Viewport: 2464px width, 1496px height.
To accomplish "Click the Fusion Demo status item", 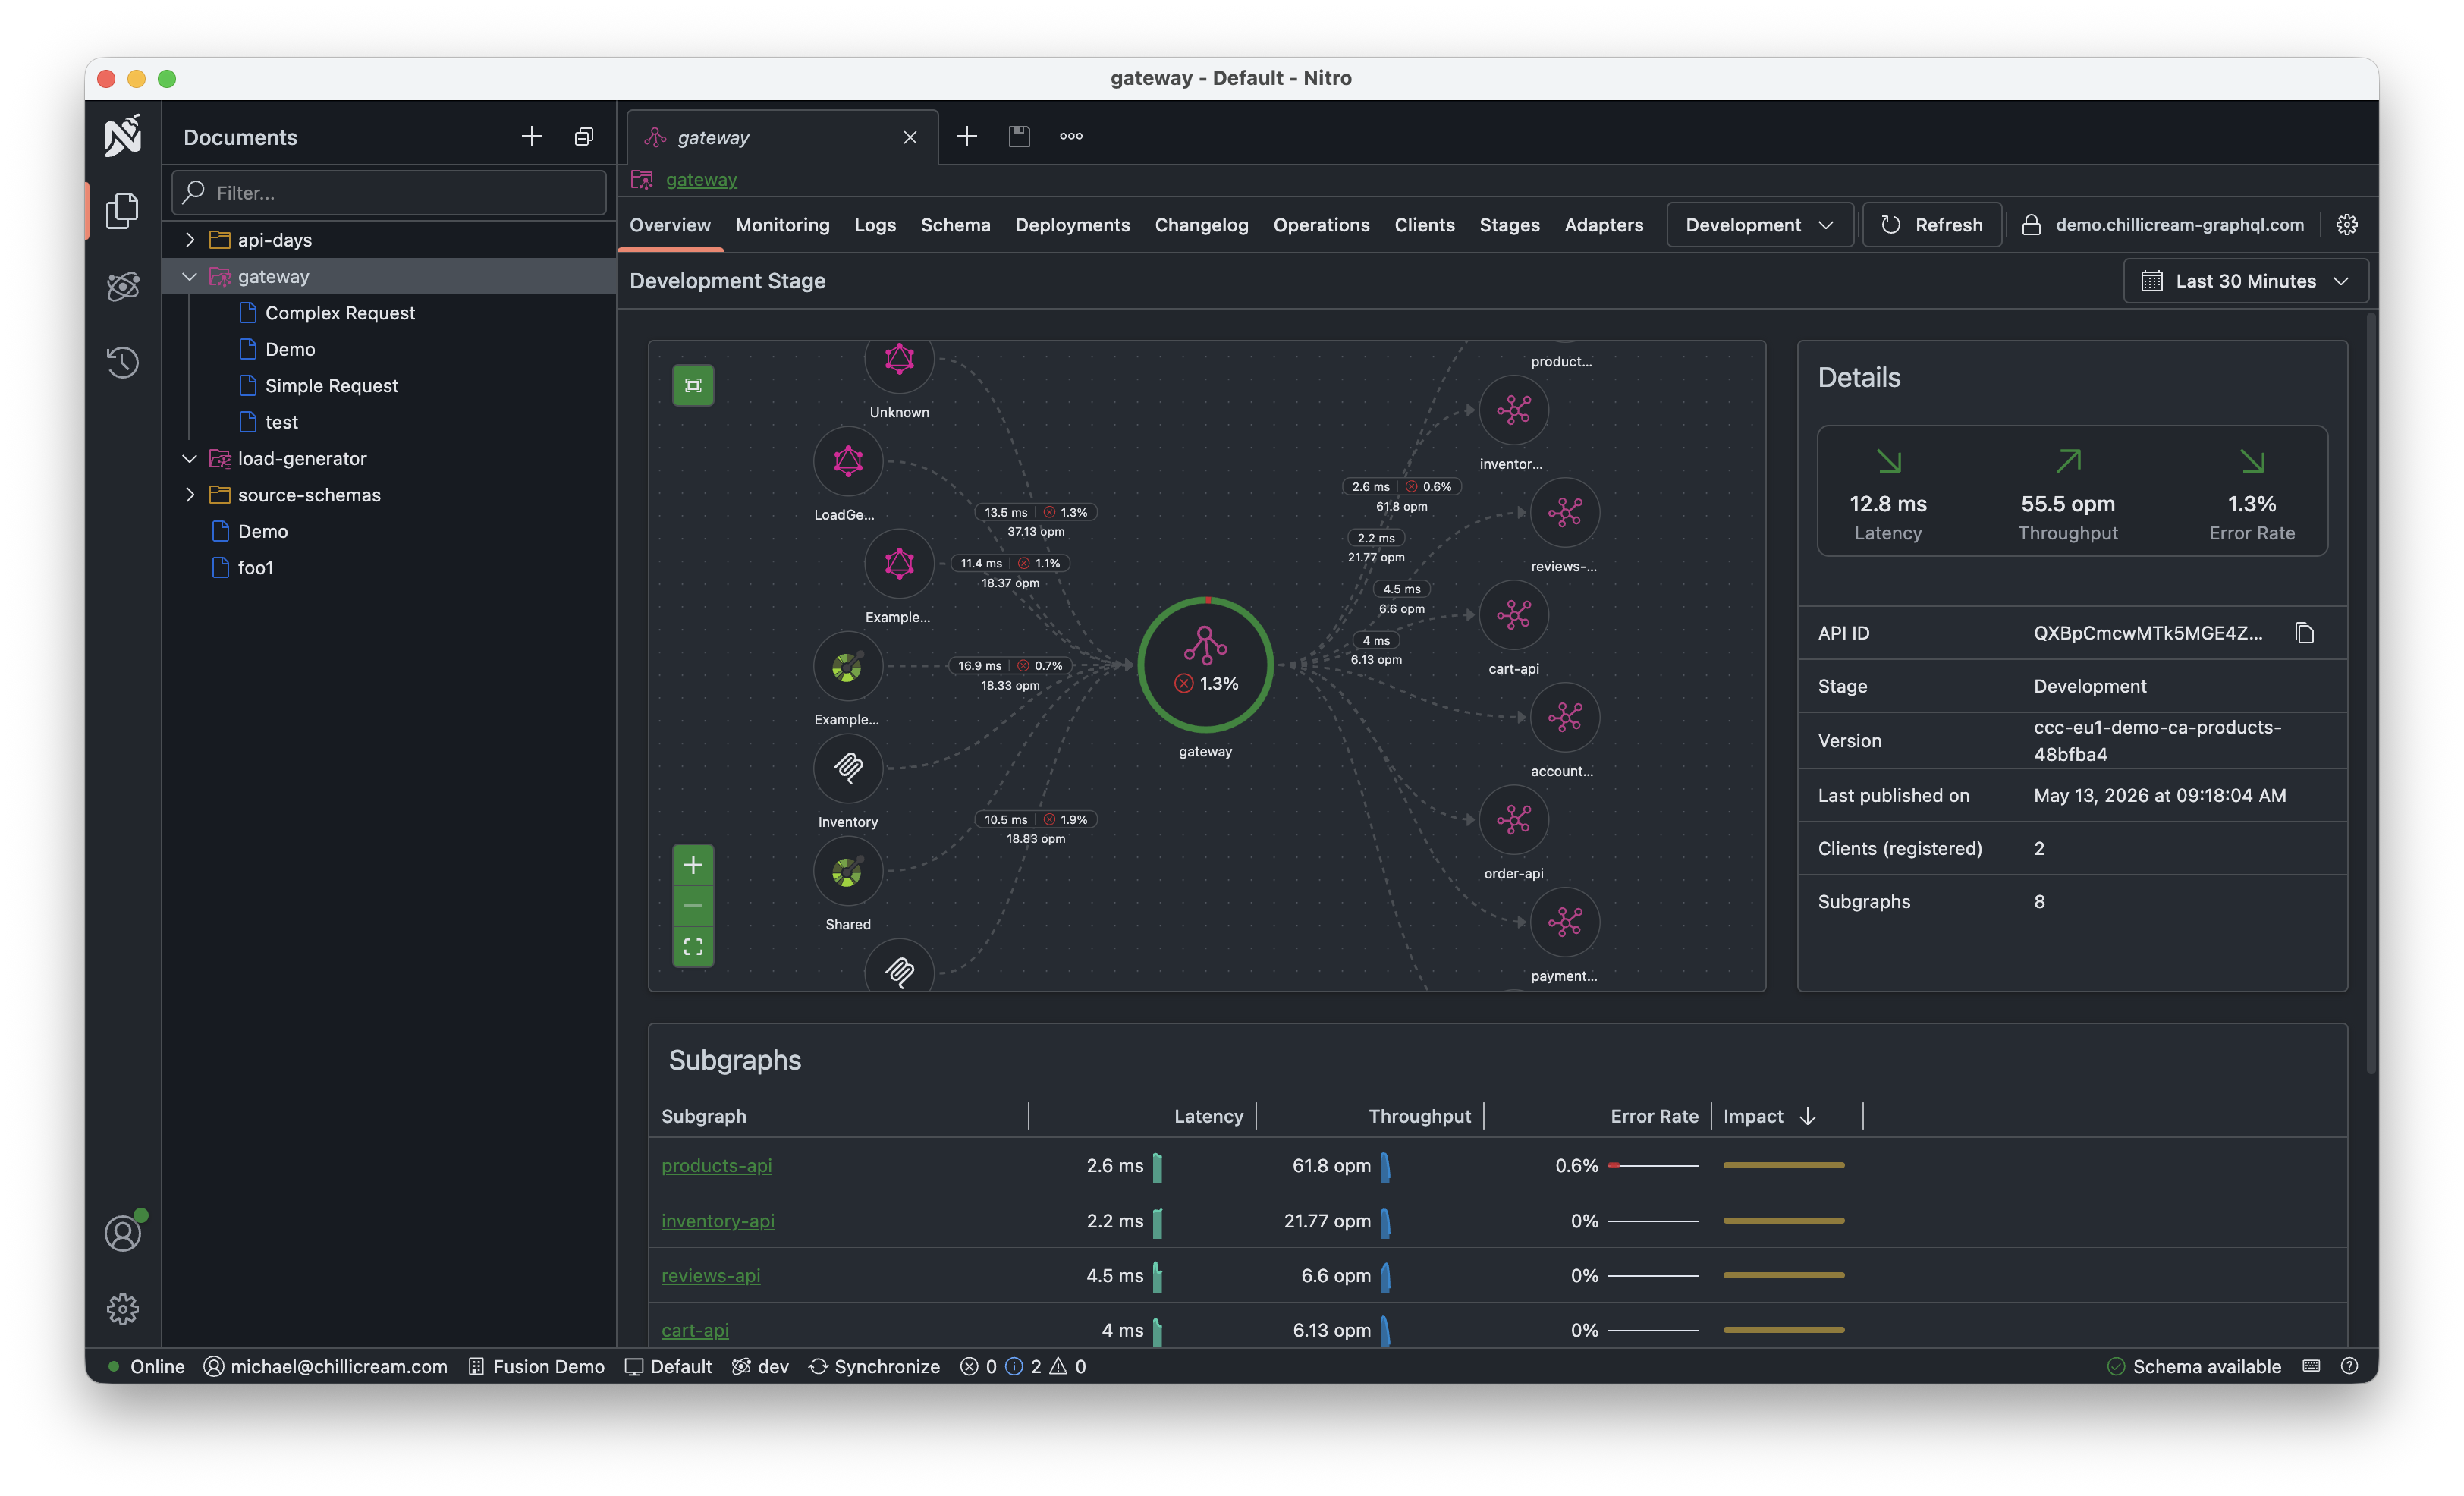I will click(x=537, y=1366).
